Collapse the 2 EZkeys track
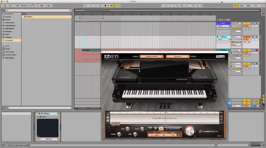Screen dimensions: 266x148 pos(218,37)
